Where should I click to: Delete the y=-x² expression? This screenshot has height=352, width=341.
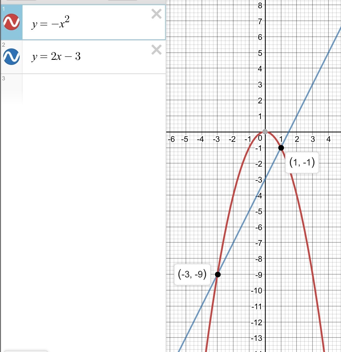(156, 14)
